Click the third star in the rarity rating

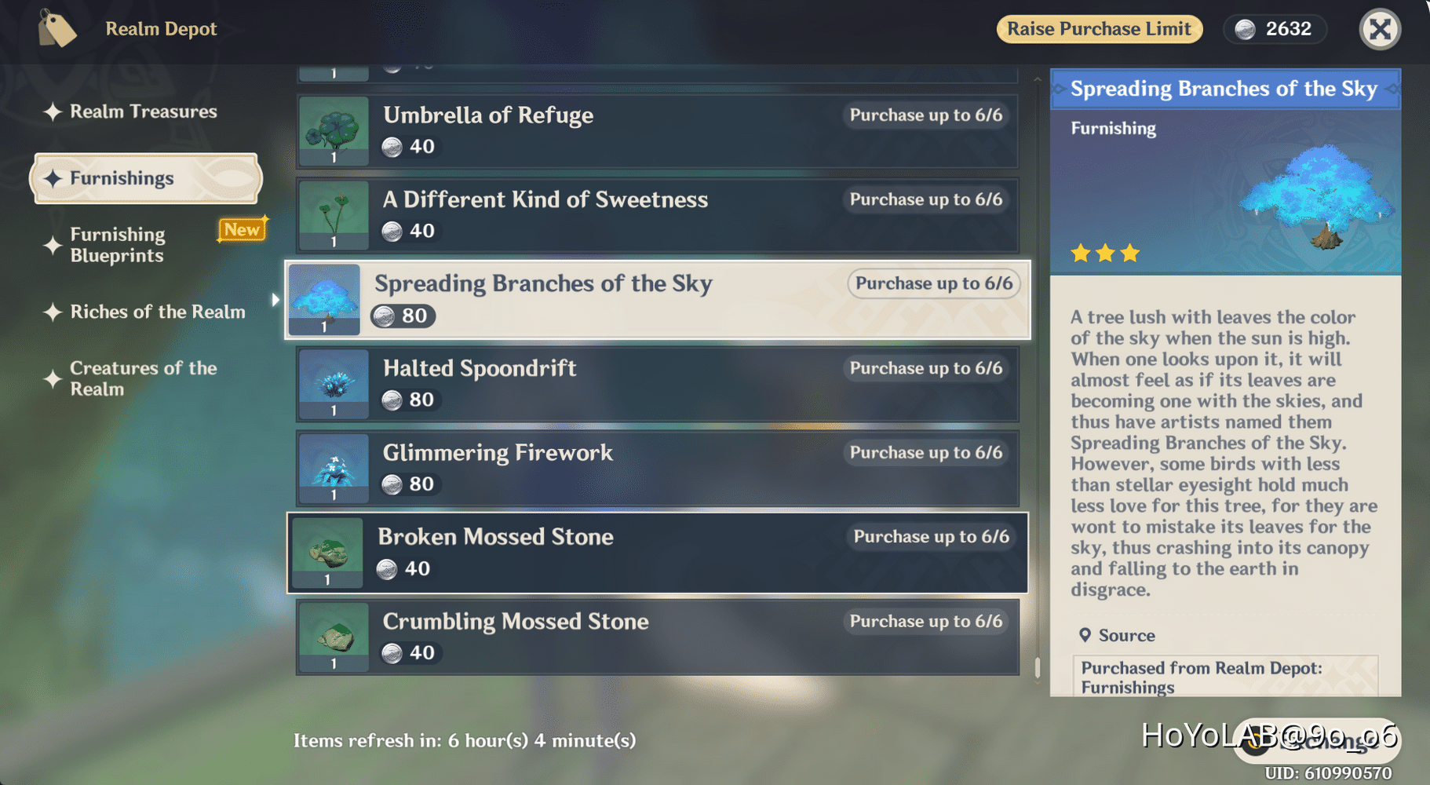point(1130,253)
